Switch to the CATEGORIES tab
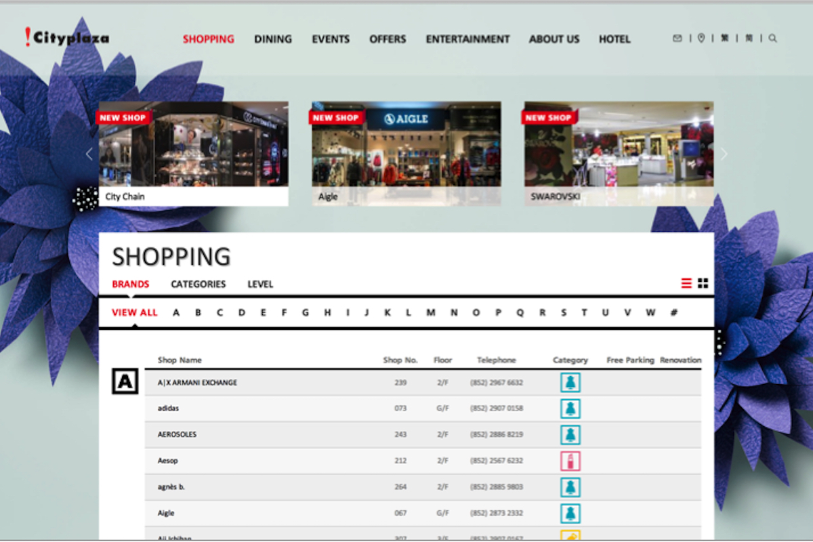 pos(199,285)
